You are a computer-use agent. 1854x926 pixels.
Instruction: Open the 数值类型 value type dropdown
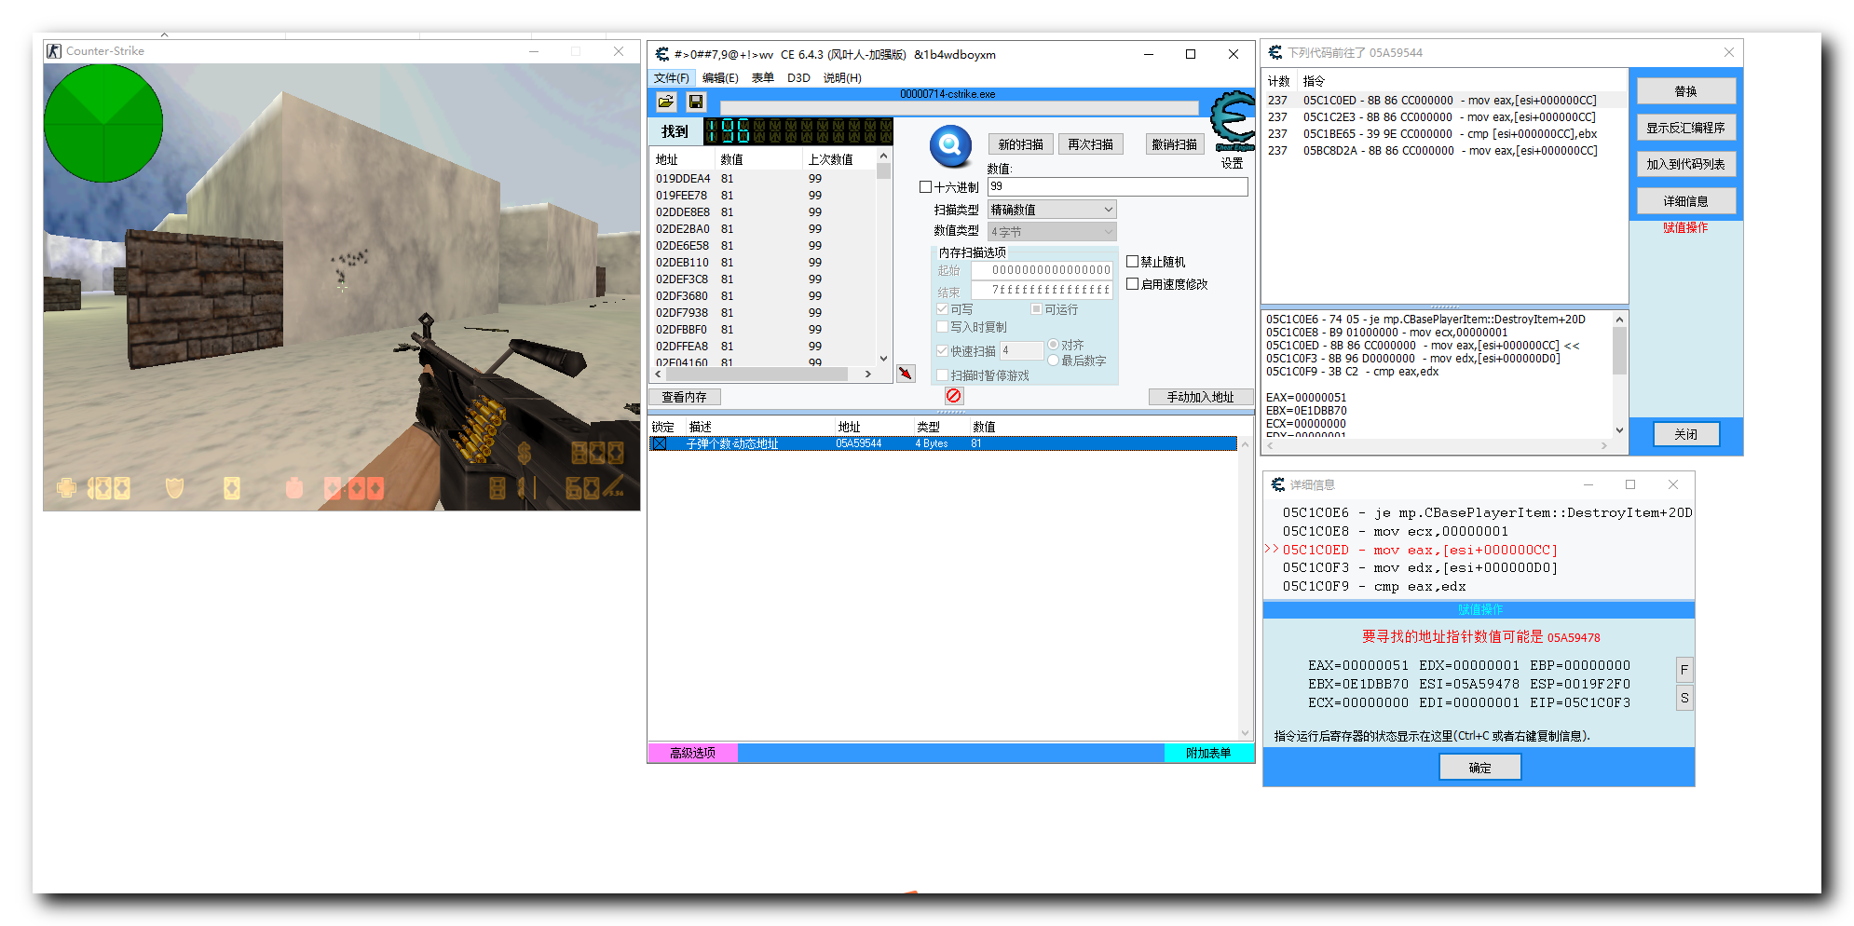1052,232
